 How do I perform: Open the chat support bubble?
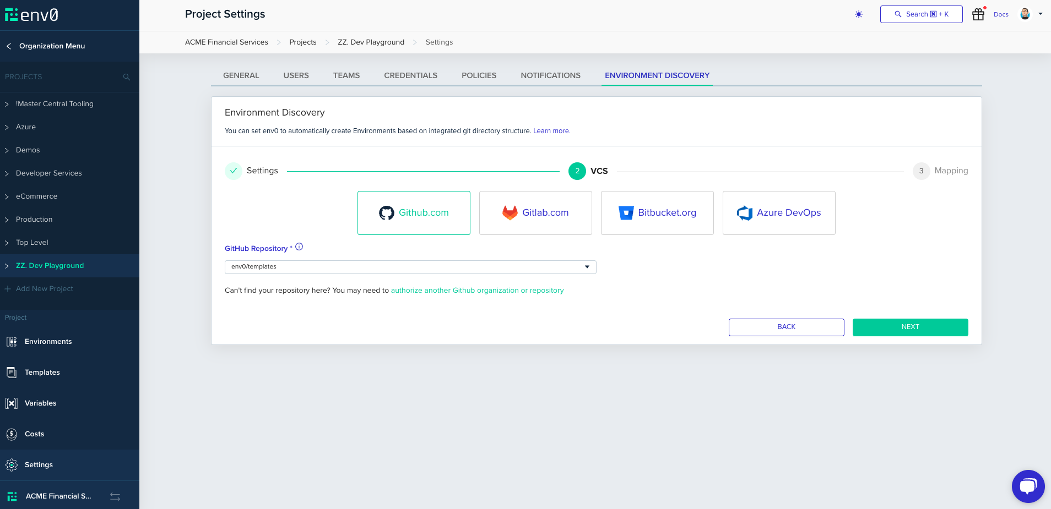(1028, 486)
